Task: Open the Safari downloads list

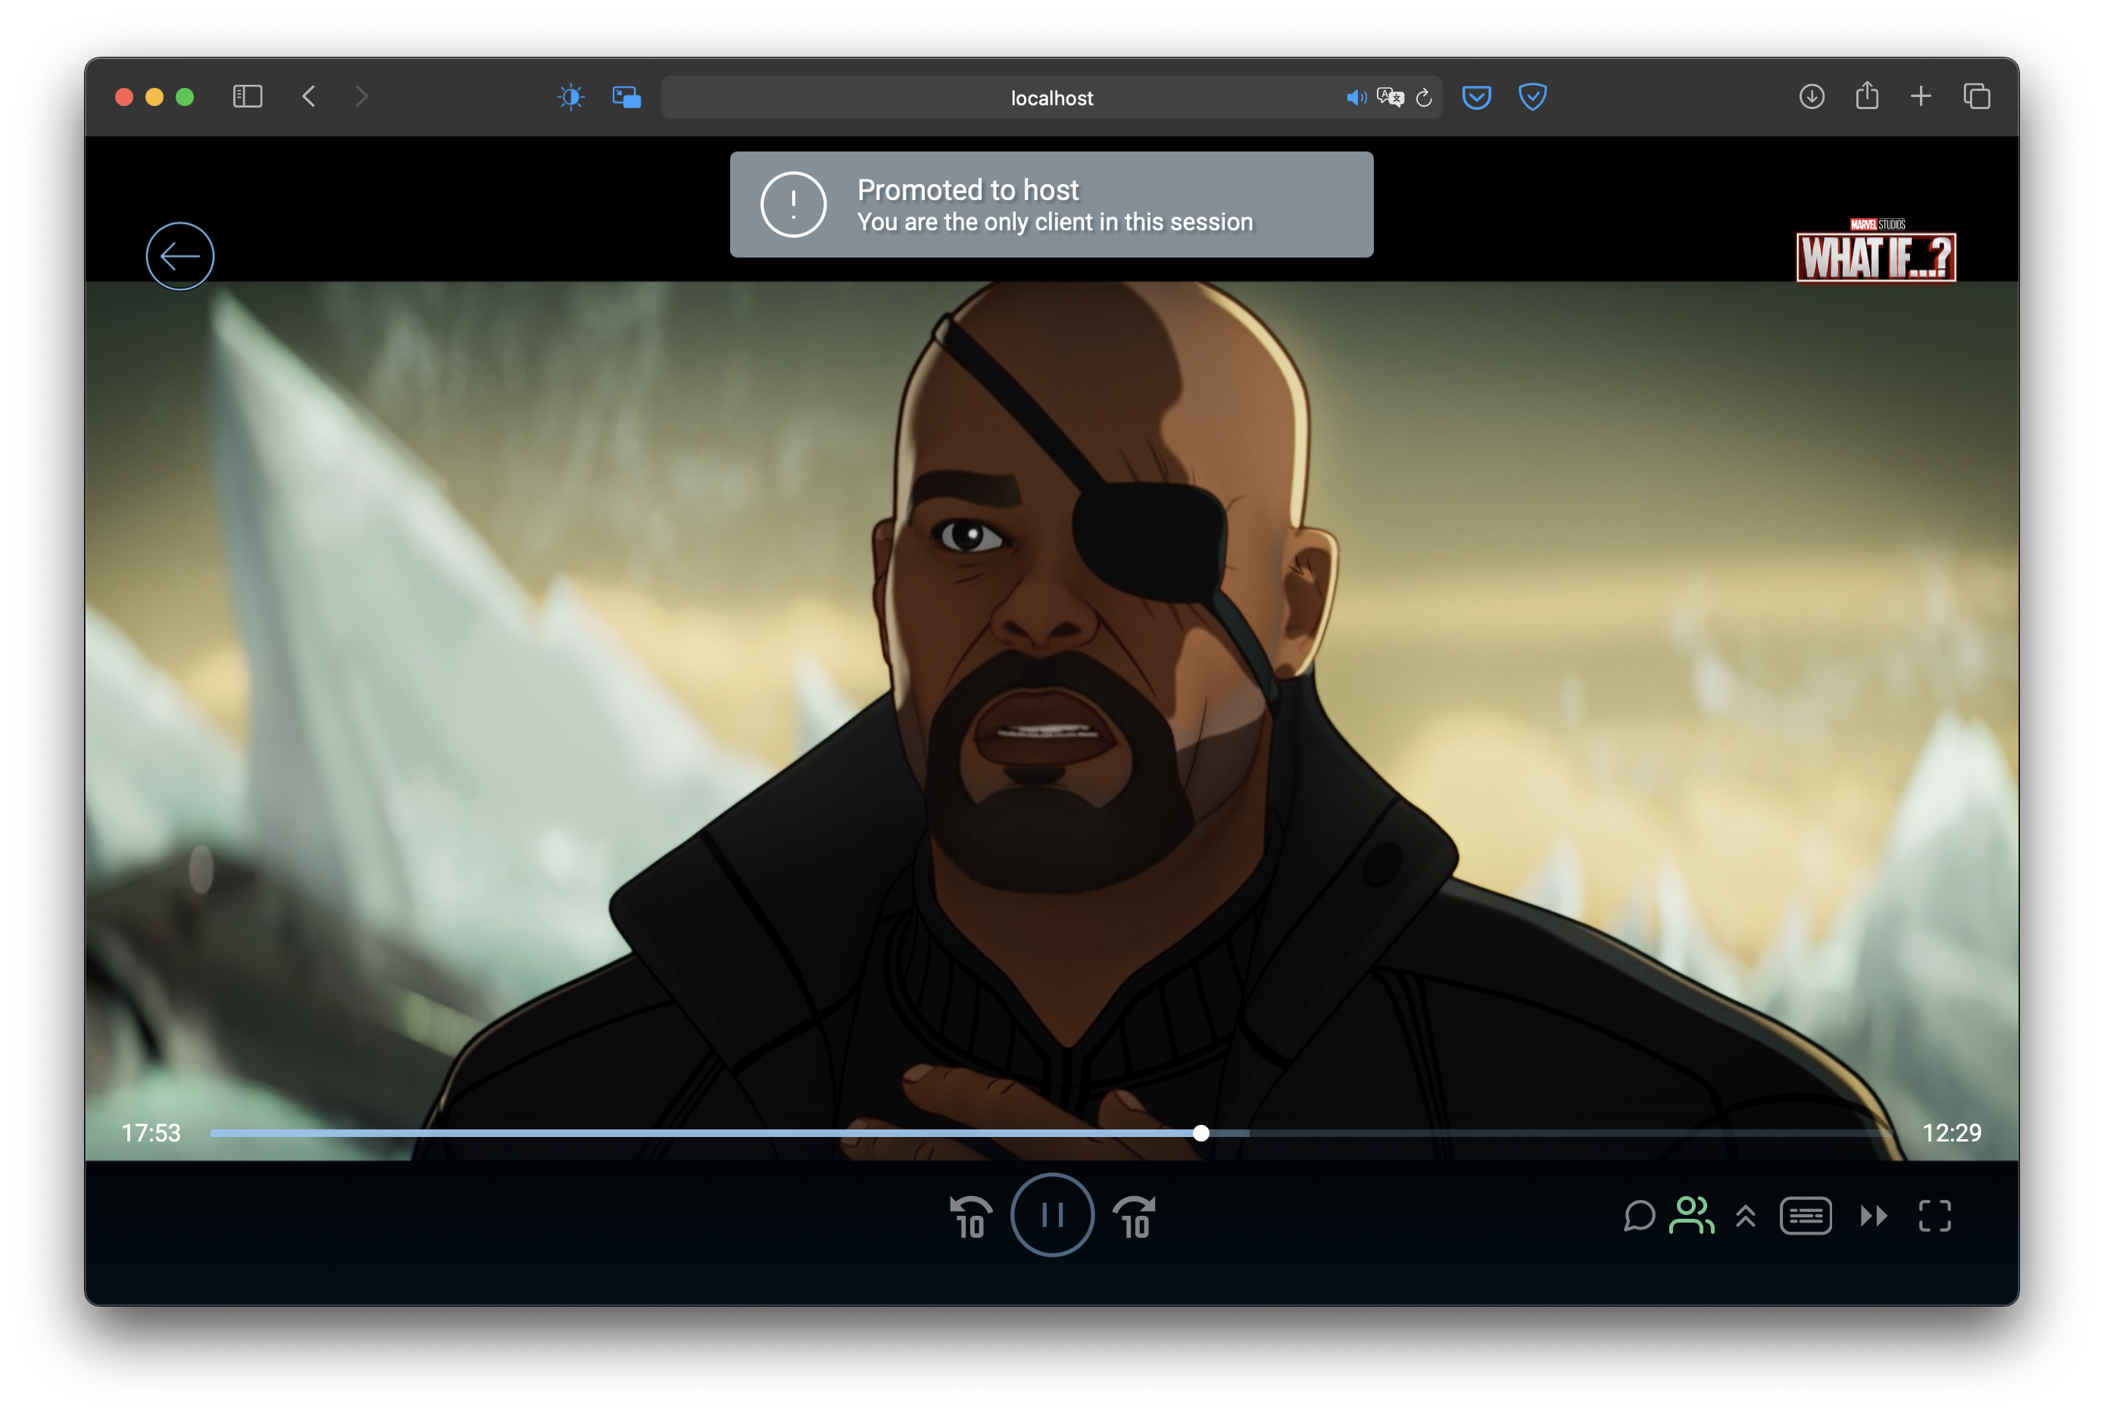Action: pyautogui.click(x=1811, y=97)
